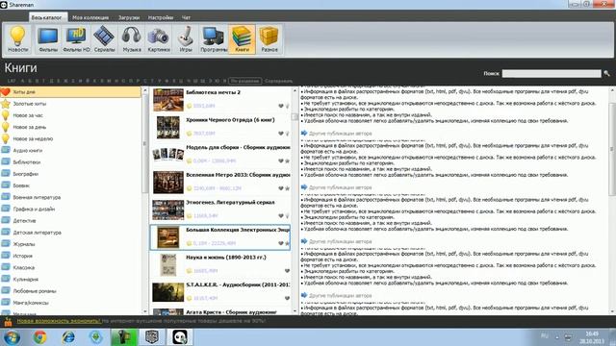The image size is (616, 346).
Task: Click the first Другие публикации автора link
Action: pyautogui.click(x=340, y=134)
